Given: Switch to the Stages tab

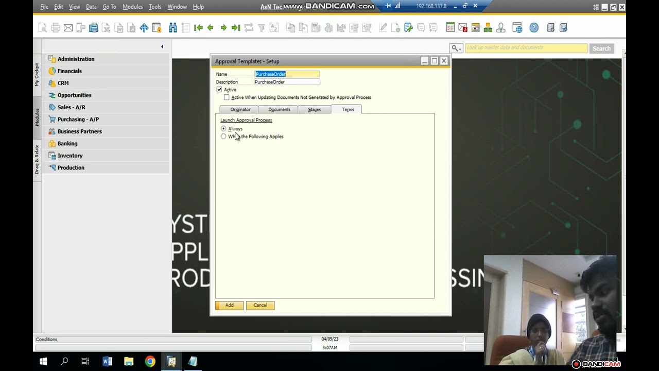Looking at the screenshot, I should pyautogui.click(x=314, y=110).
